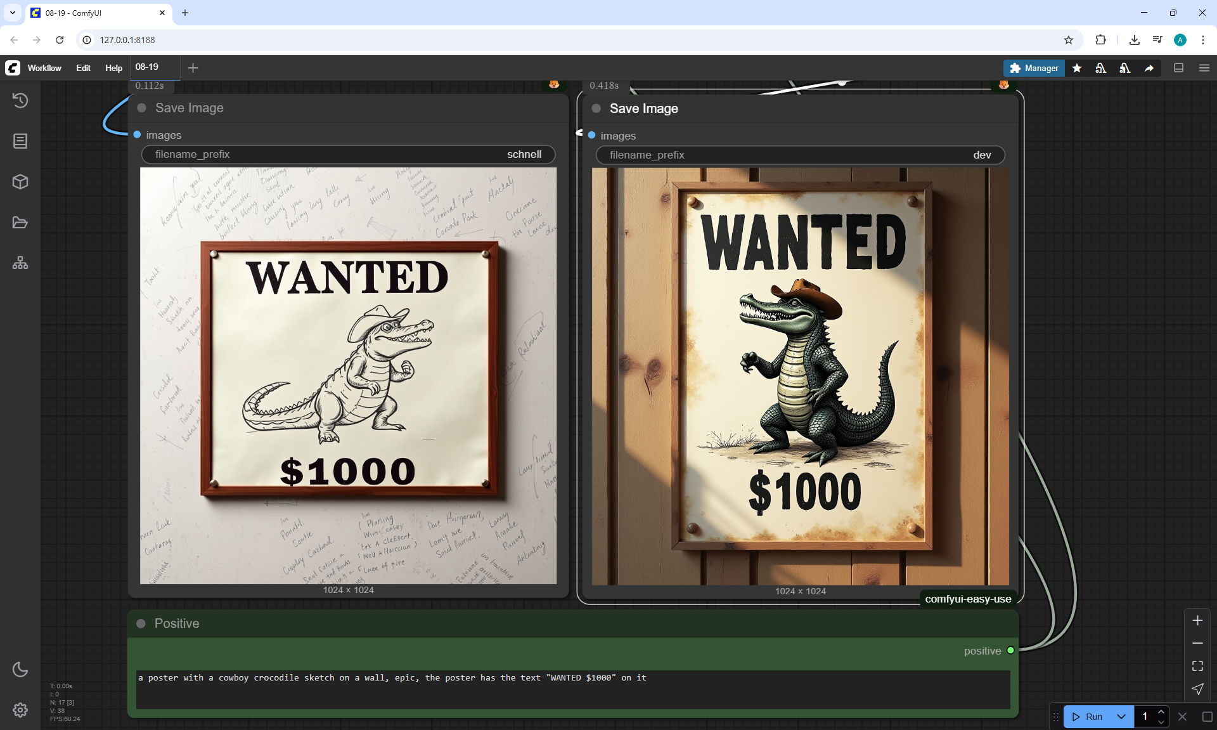Image resolution: width=1217 pixels, height=730 pixels.
Task: Increase batch count with the up arrow
Action: 1161,712
